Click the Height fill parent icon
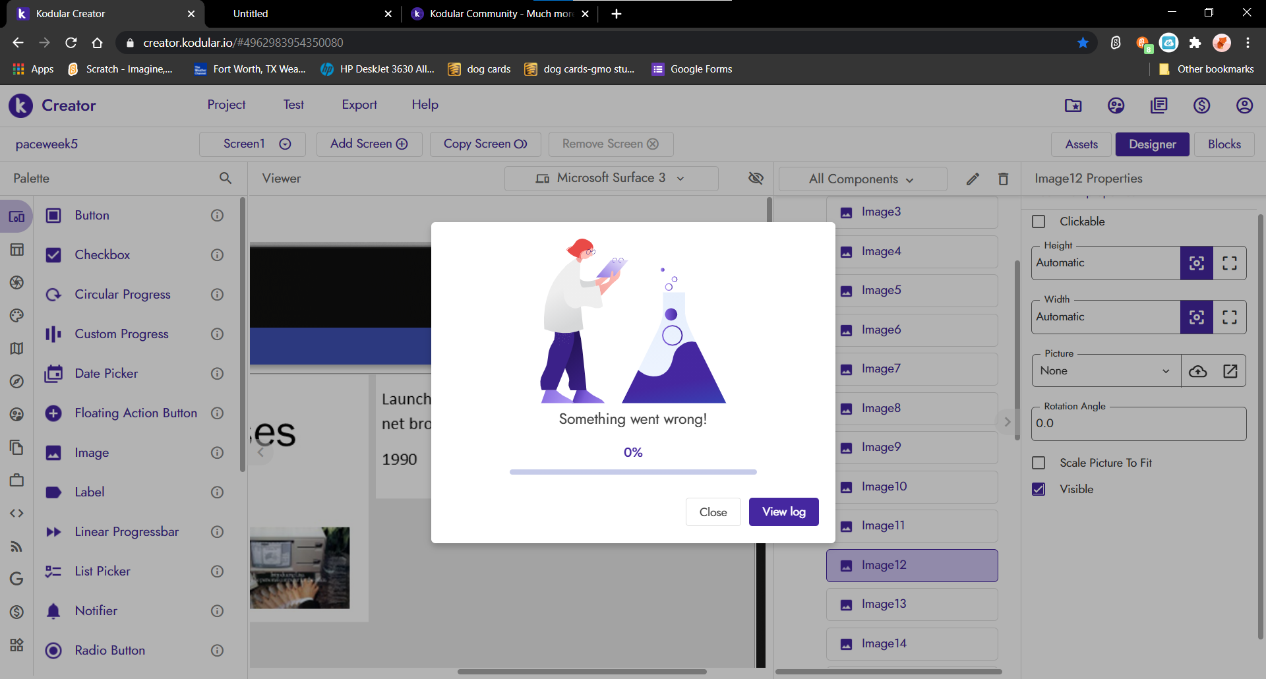The height and width of the screenshot is (679, 1266). point(1229,263)
